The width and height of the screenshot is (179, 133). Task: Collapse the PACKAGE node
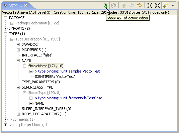pyautogui.click(x=5, y=18)
